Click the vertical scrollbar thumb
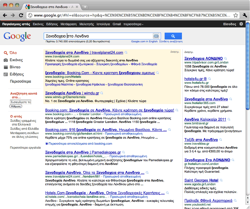The width and height of the screenshot is (250, 209). point(248,66)
